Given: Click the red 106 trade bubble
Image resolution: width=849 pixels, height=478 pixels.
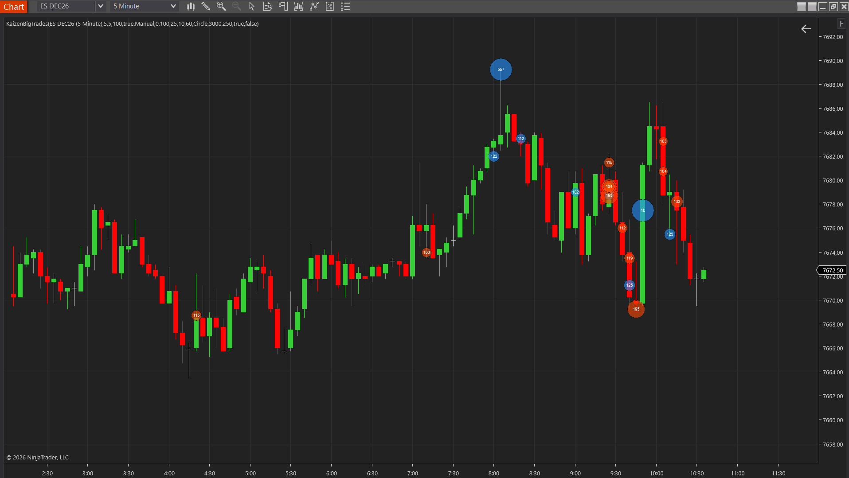Looking at the screenshot, I should [426, 253].
